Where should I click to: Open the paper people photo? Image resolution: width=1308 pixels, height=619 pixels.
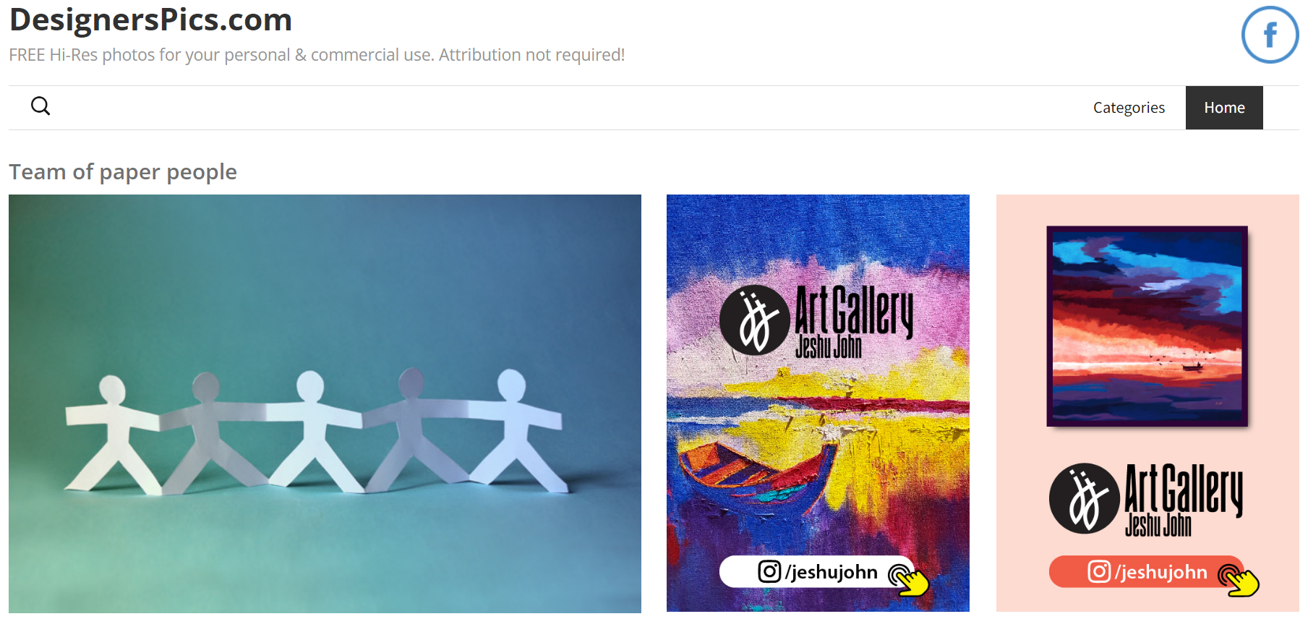325,404
